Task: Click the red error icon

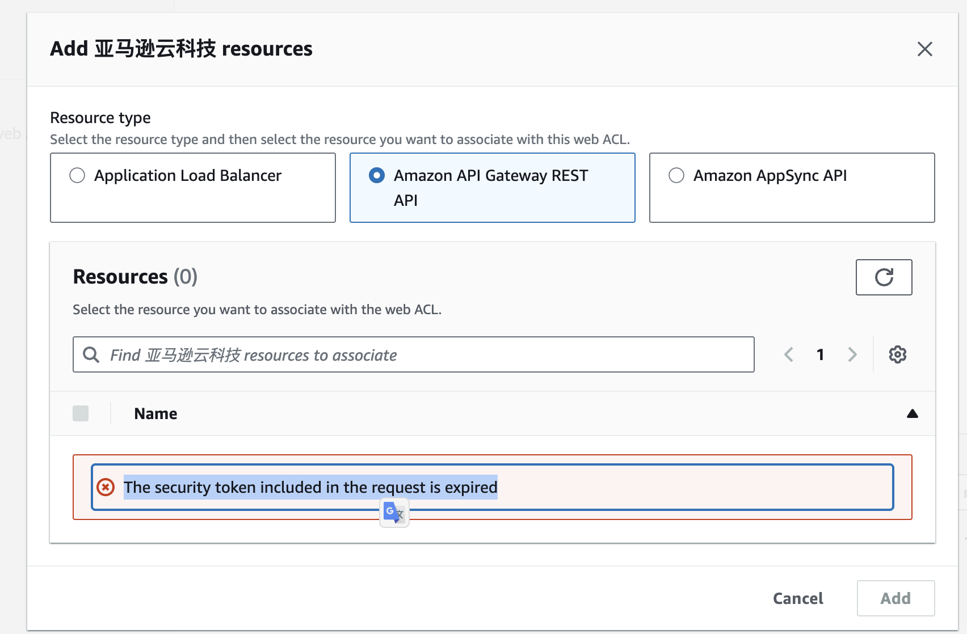Action: point(106,487)
